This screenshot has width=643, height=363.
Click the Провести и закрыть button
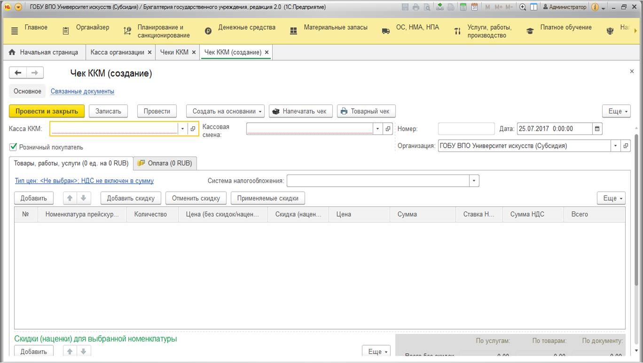pos(47,111)
